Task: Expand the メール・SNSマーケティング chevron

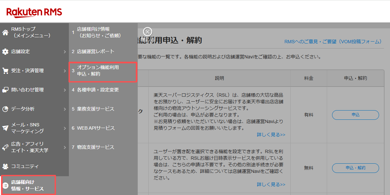Action: point(65,128)
